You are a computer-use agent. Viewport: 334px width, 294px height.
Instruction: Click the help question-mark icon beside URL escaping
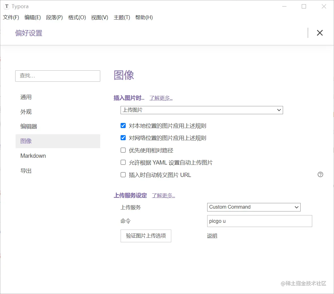tap(320, 174)
